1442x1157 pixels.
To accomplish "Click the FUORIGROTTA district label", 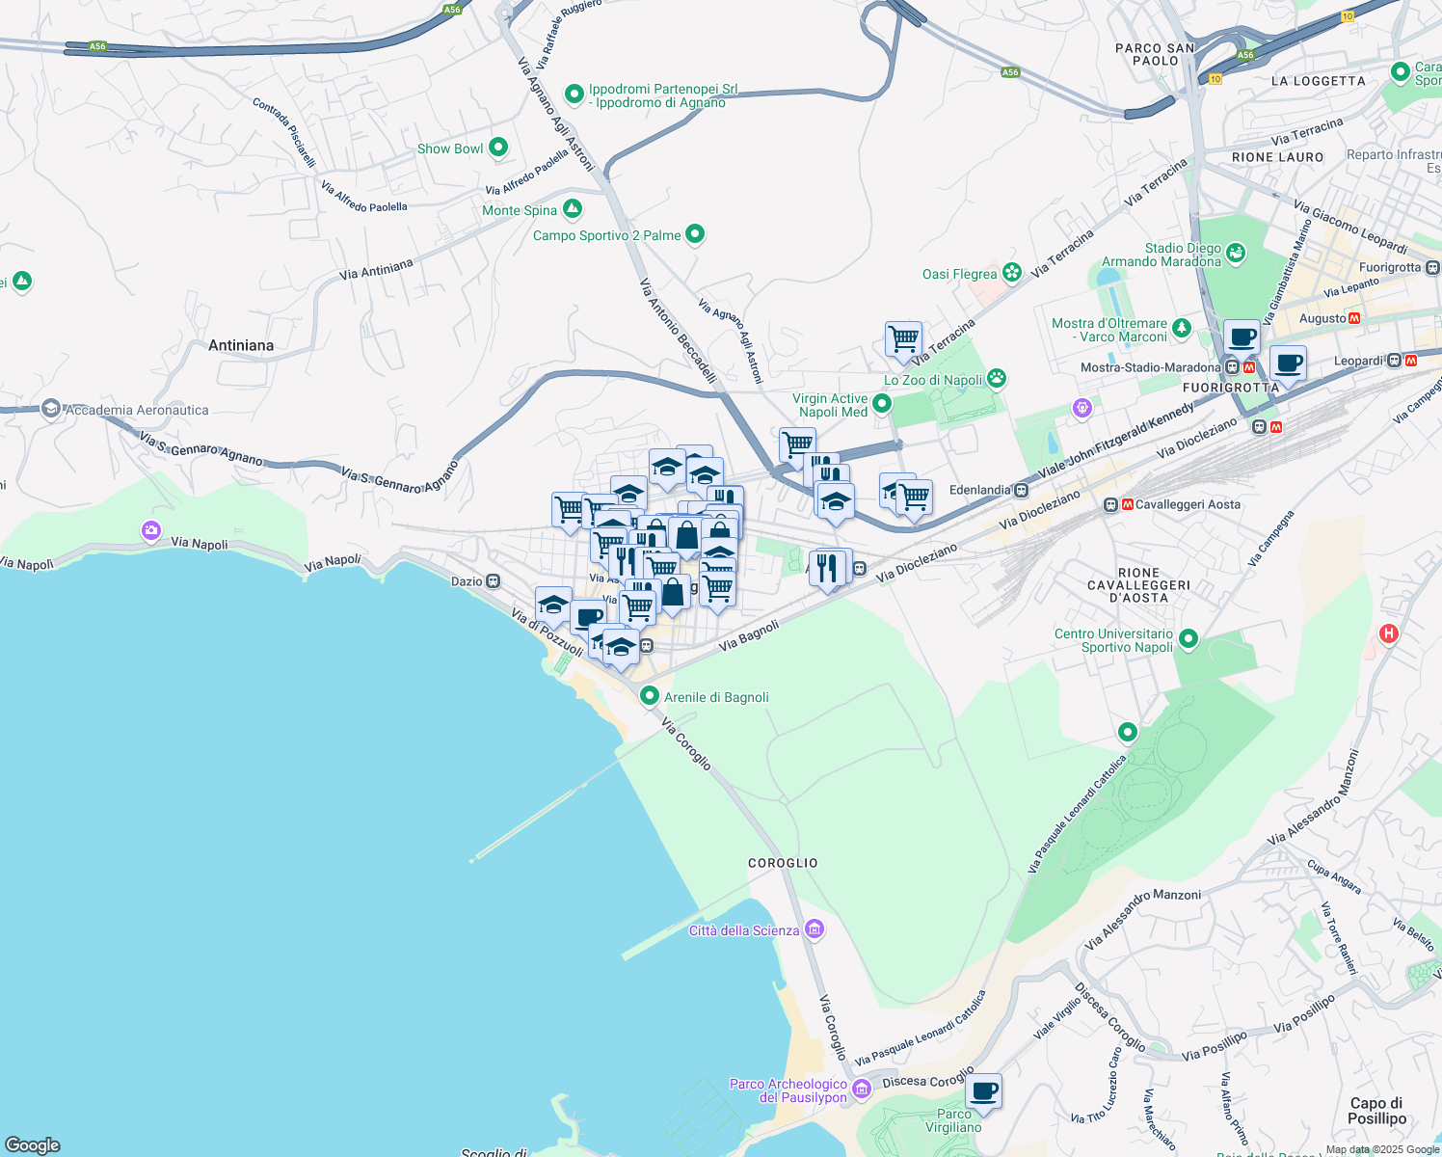I will point(1231,388).
